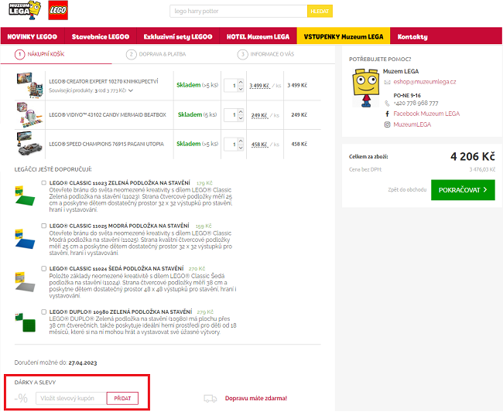Click step 2 circle of Doprava & platba

tap(131, 54)
